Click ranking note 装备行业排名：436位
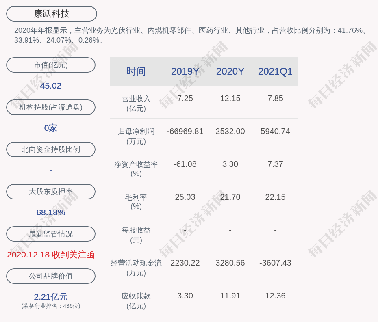Screen dimensions: 378x322 pyautogui.click(x=51, y=306)
